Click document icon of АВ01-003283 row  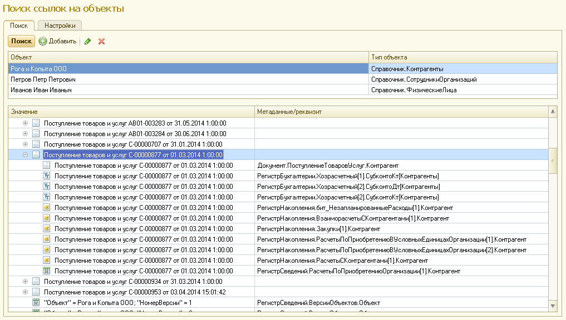tap(36, 123)
